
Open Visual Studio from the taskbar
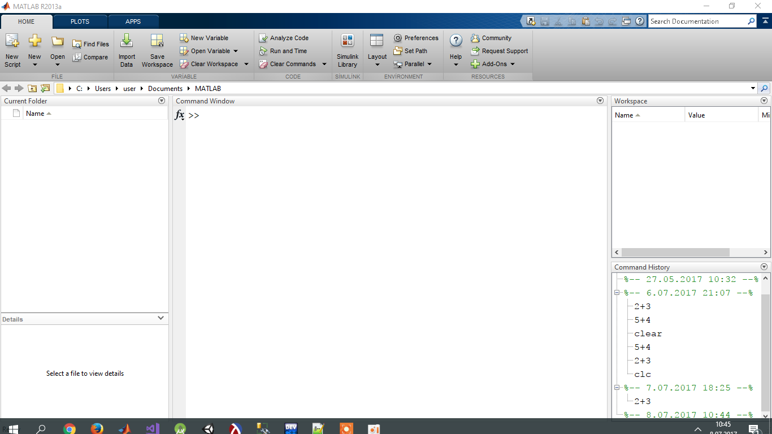point(153,429)
